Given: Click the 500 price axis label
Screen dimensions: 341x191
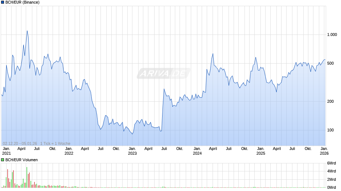Looking at the screenshot, I should click(x=330, y=64).
